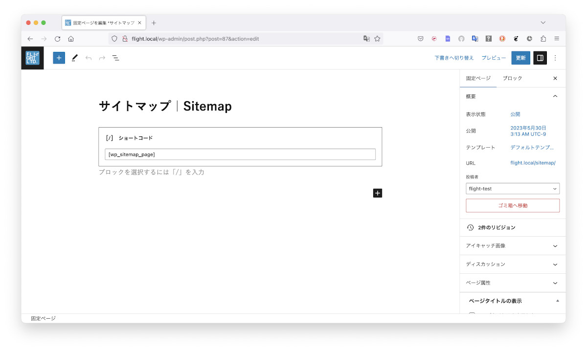Click the insecure lock icon in address bar

click(125, 39)
